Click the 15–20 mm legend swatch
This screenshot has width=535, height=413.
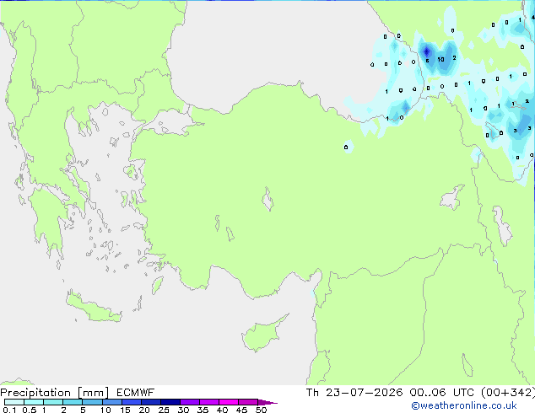tap(131, 402)
